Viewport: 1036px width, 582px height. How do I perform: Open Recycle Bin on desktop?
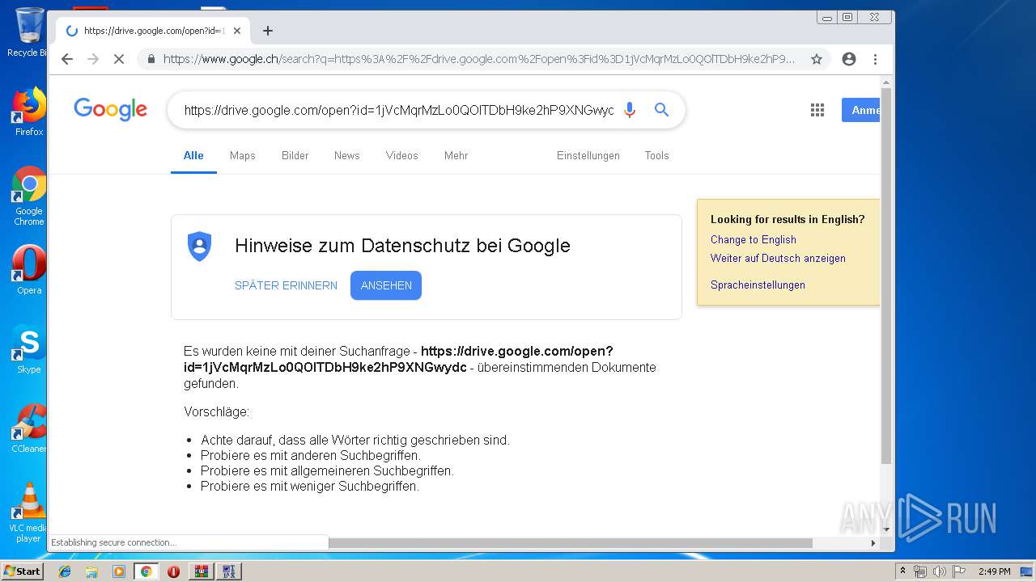[x=28, y=32]
